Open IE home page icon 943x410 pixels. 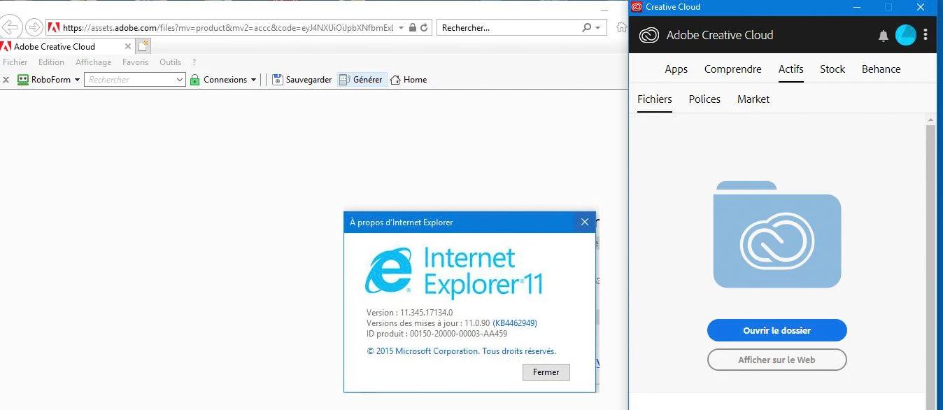click(x=621, y=28)
